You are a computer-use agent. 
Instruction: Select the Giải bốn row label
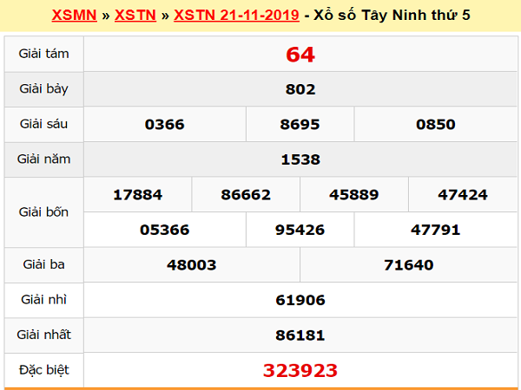coord(44,211)
